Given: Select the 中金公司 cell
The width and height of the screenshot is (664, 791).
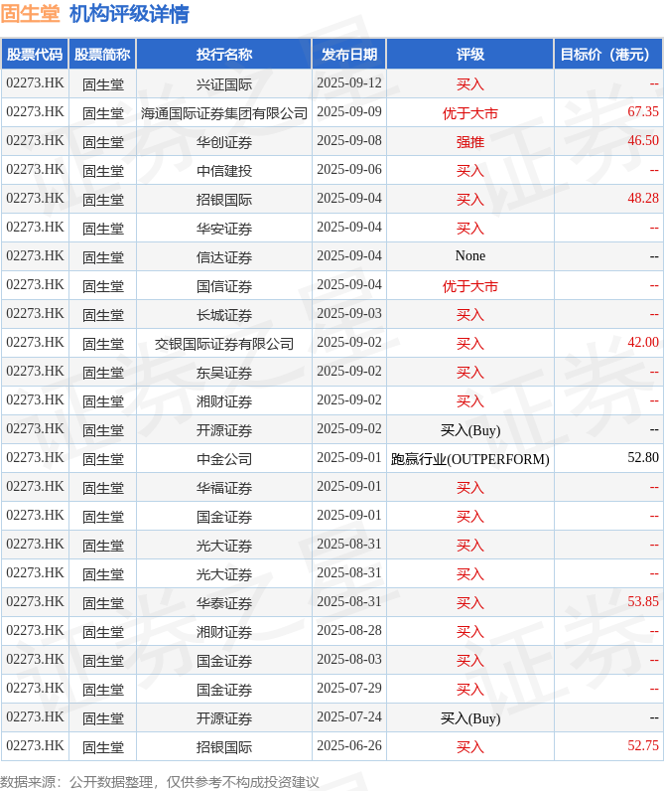Looking at the screenshot, I should point(223,458).
